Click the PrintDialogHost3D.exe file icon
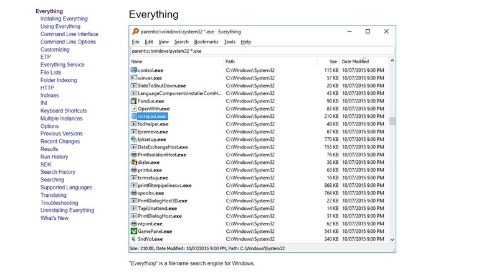Viewport: 486px width, 272px height. [133, 201]
